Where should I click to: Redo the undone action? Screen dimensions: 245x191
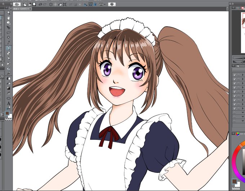(45, 4)
